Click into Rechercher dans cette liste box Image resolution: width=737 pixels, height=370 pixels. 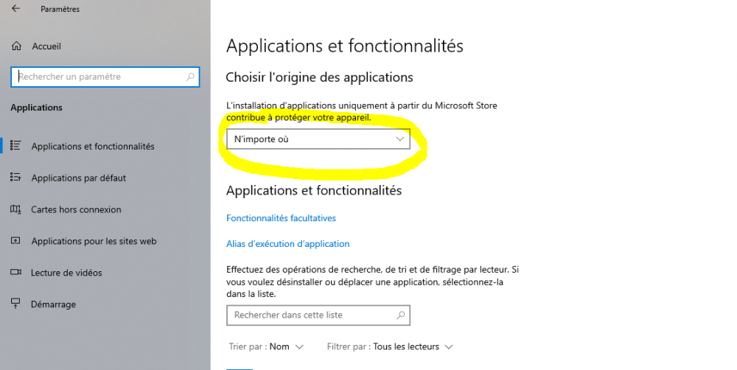click(318, 315)
